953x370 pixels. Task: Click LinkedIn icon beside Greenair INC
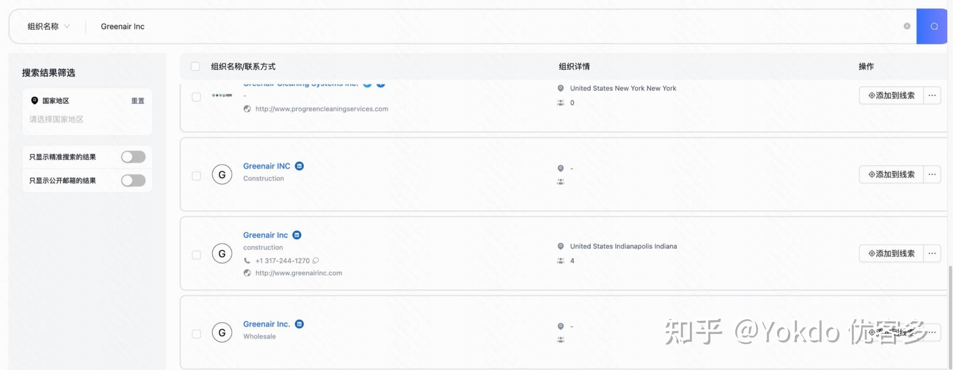pos(300,166)
